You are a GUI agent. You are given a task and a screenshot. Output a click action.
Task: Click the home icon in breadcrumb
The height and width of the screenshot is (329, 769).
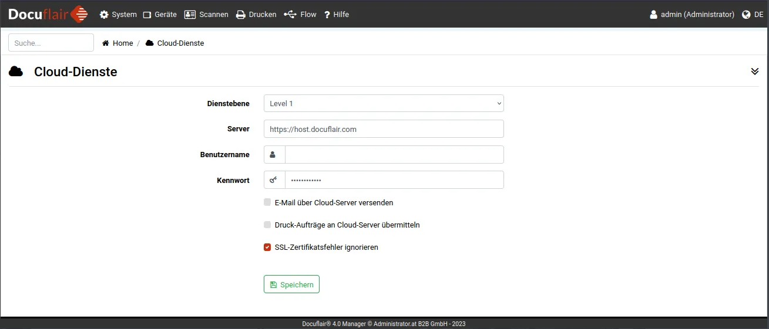tap(106, 43)
